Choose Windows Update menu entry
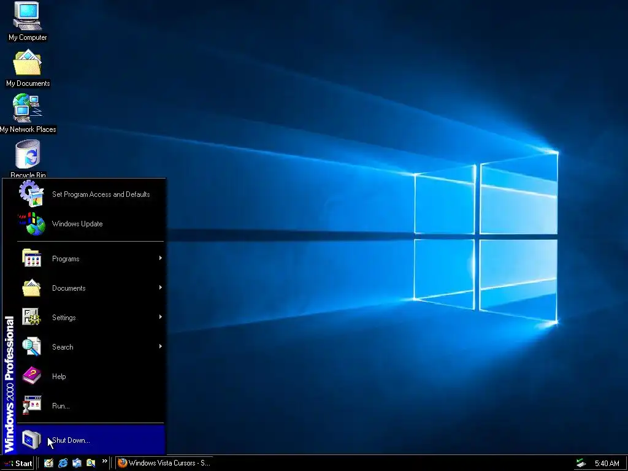This screenshot has width=628, height=471. pyautogui.click(x=91, y=223)
